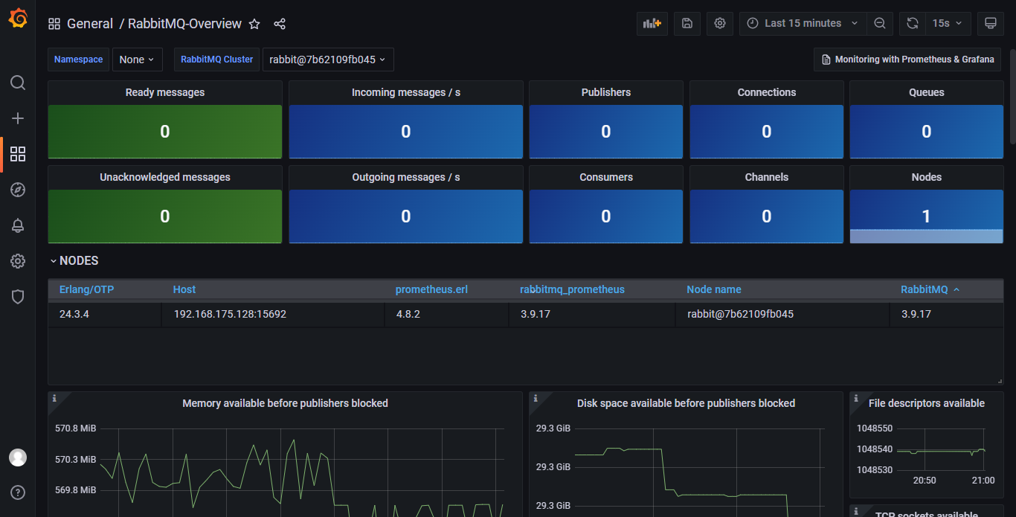Select prometheus.erl cell 4.8.2
This screenshot has width=1016, height=517.
446,314
